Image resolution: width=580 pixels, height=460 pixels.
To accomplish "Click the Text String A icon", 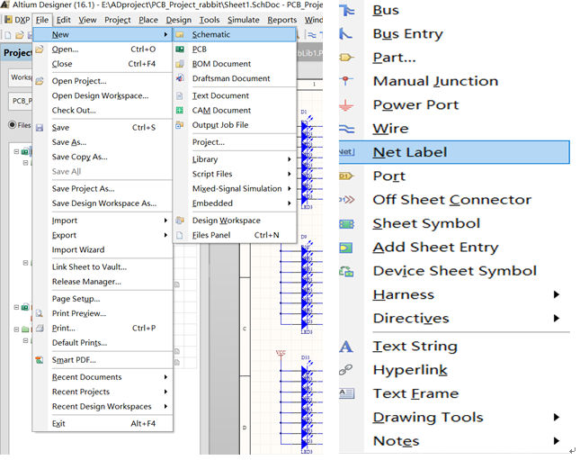I will (346, 347).
